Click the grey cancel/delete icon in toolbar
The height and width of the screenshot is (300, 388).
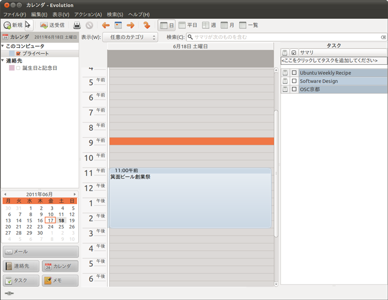(x=89, y=25)
